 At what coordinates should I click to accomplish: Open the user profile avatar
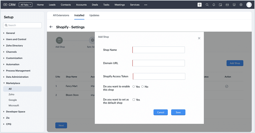[x=249, y=5]
